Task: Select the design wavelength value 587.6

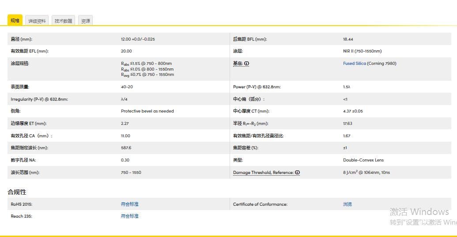Action: tap(126, 147)
